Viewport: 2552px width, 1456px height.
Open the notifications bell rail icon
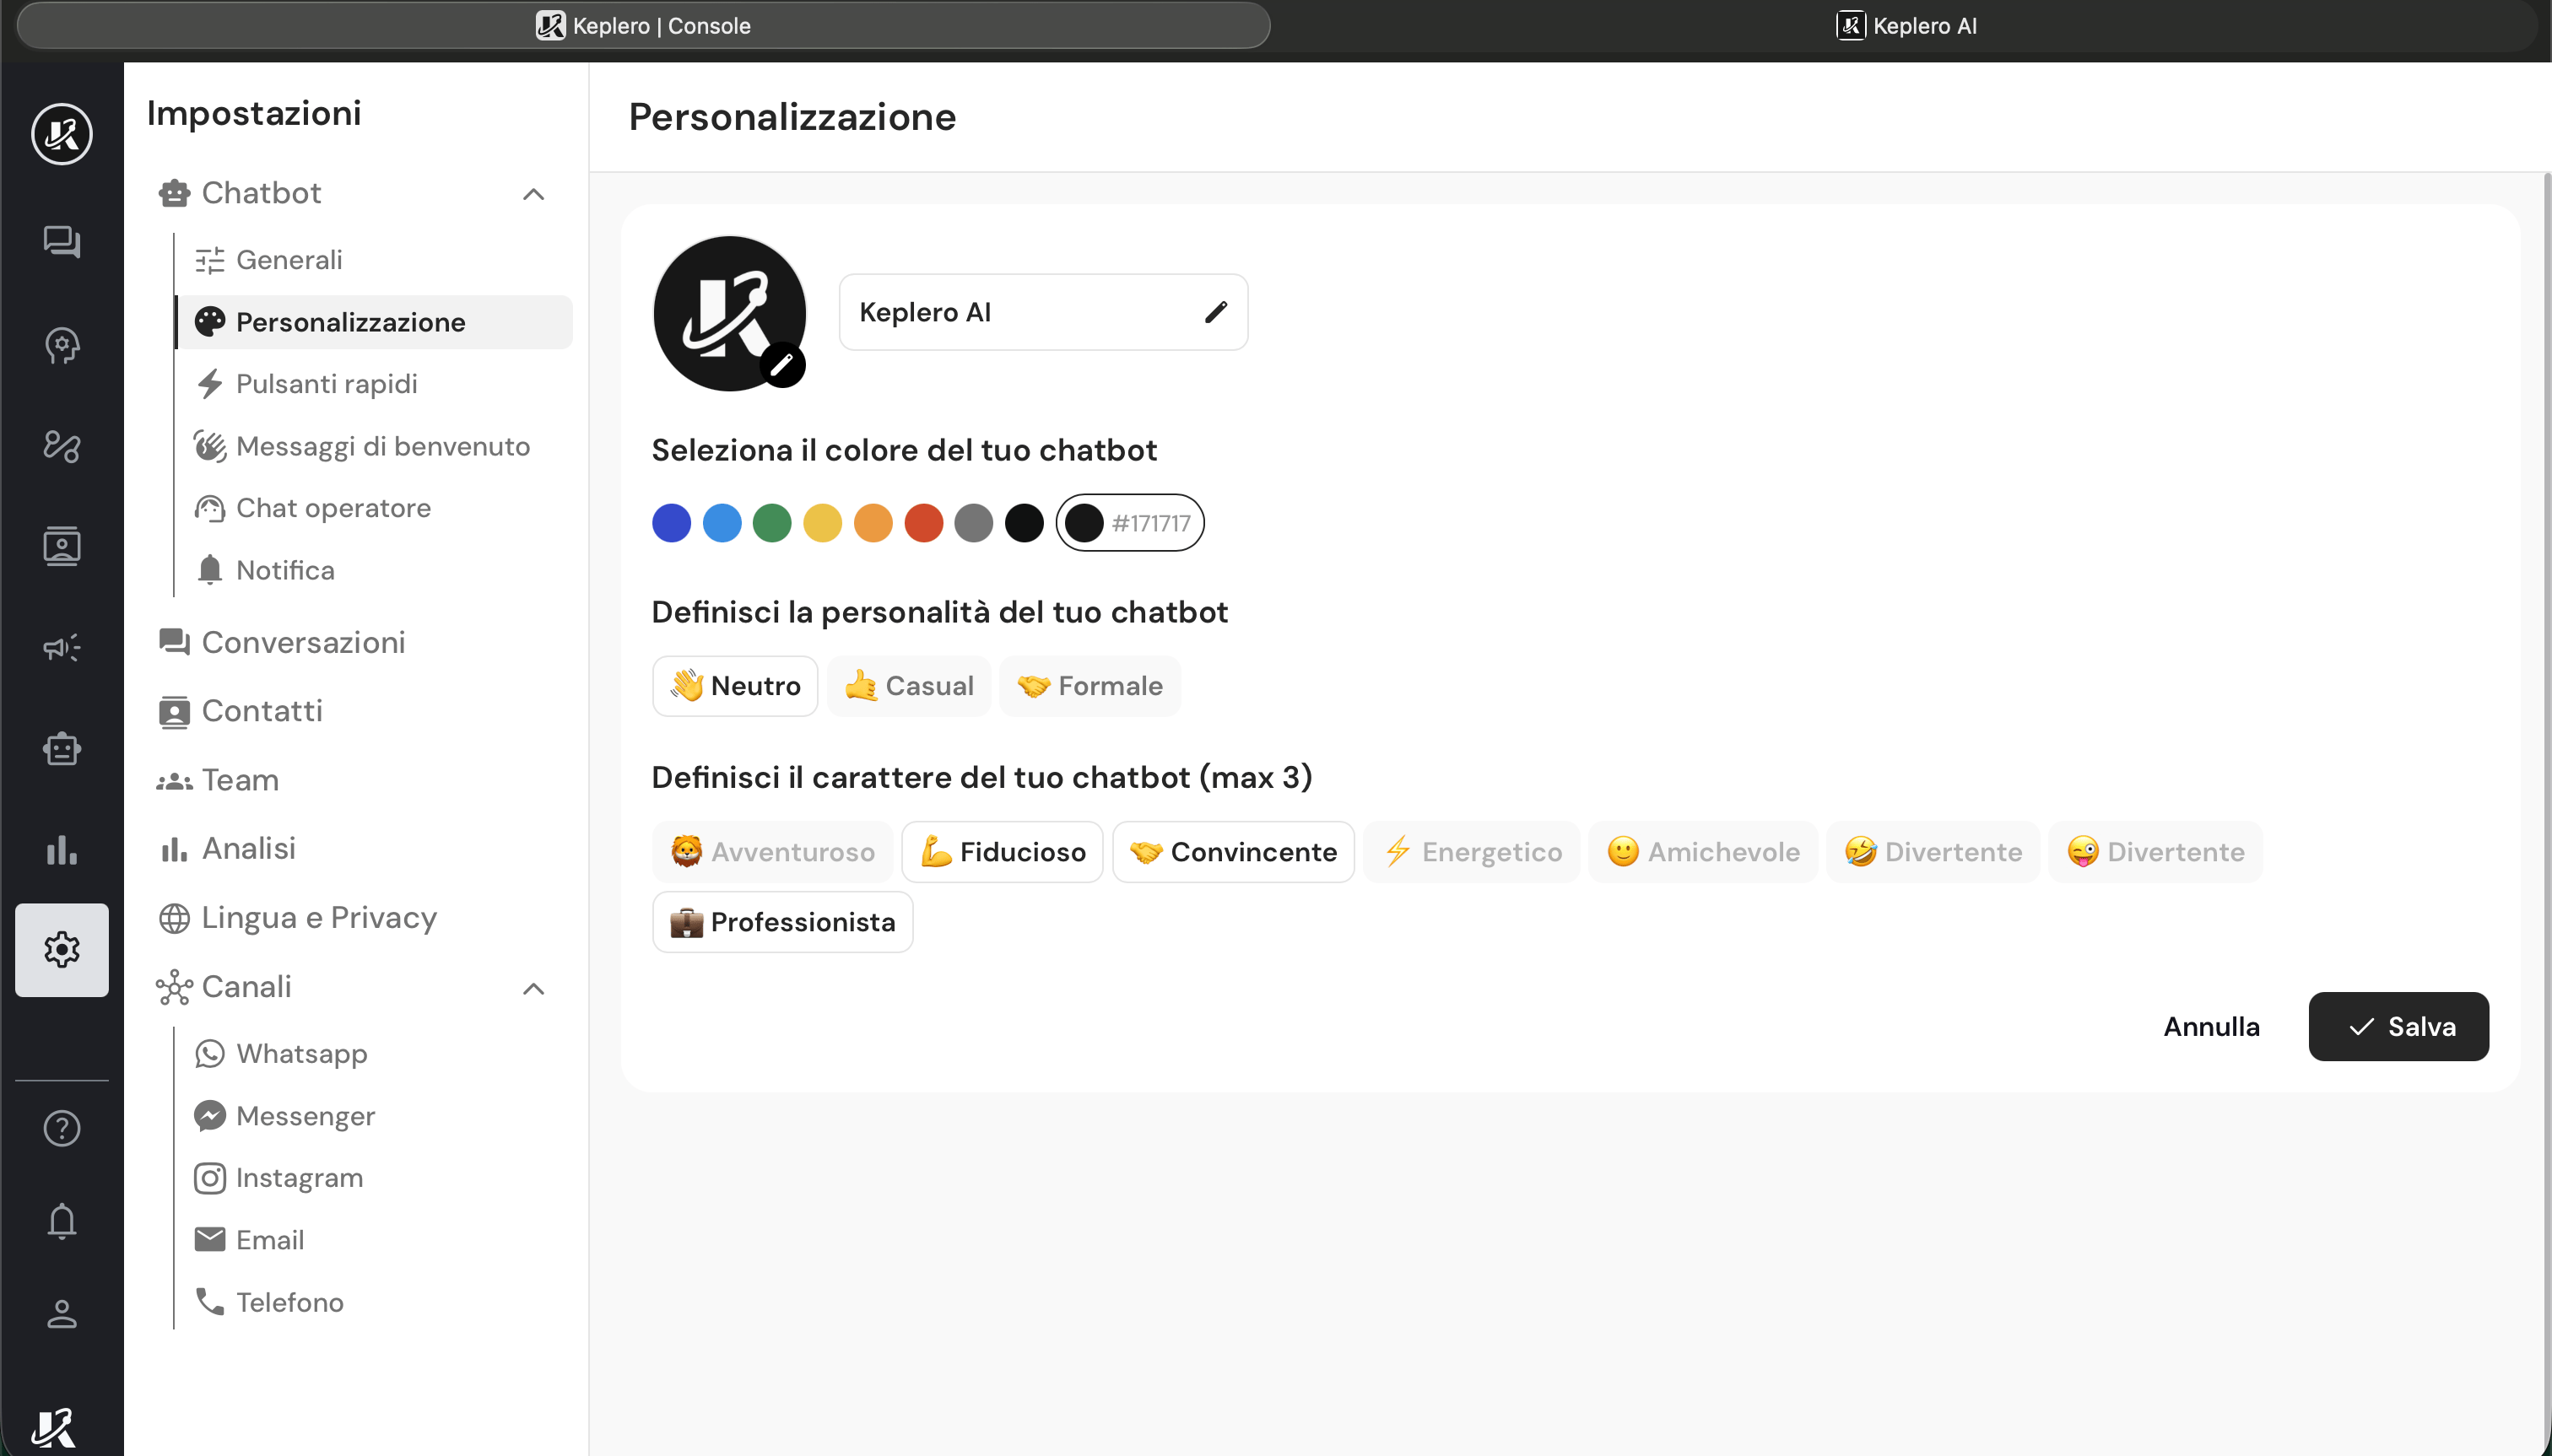point(61,1220)
